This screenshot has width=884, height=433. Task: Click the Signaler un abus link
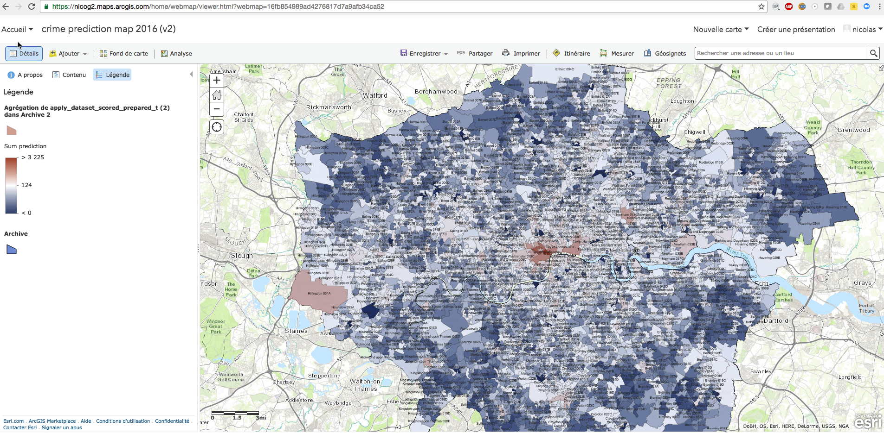62,427
